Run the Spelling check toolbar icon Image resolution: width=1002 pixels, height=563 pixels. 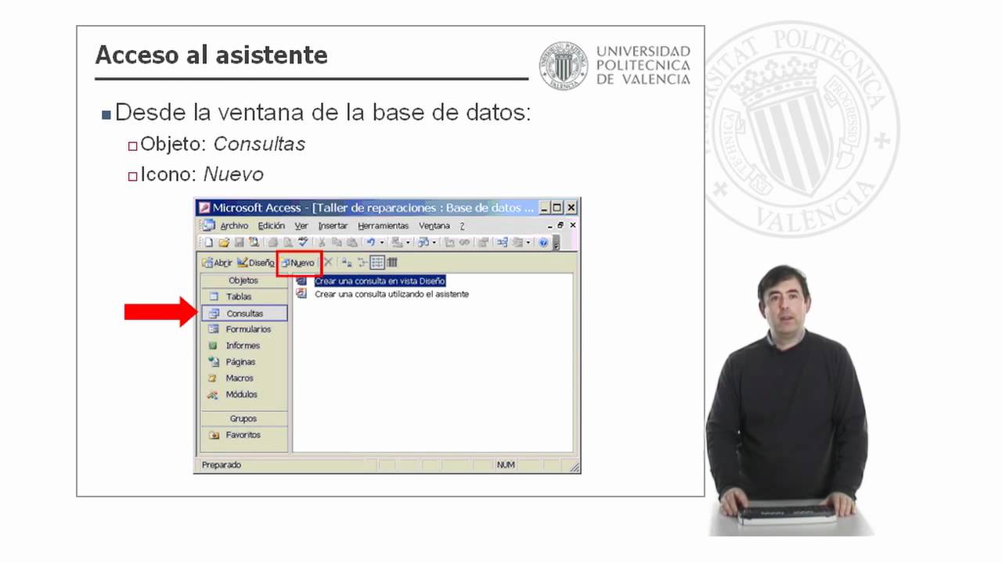click(303, 242)
